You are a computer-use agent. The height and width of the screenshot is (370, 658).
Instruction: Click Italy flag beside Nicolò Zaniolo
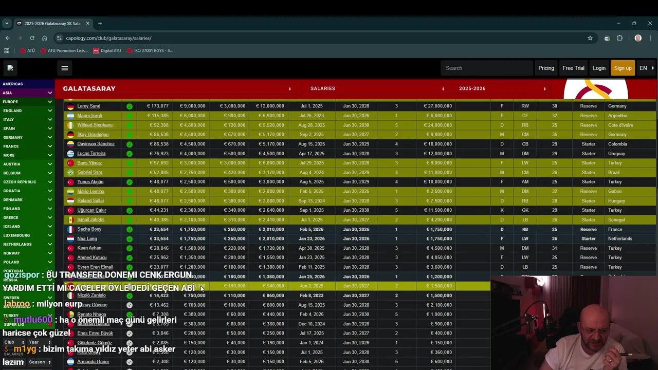point(70,295)
